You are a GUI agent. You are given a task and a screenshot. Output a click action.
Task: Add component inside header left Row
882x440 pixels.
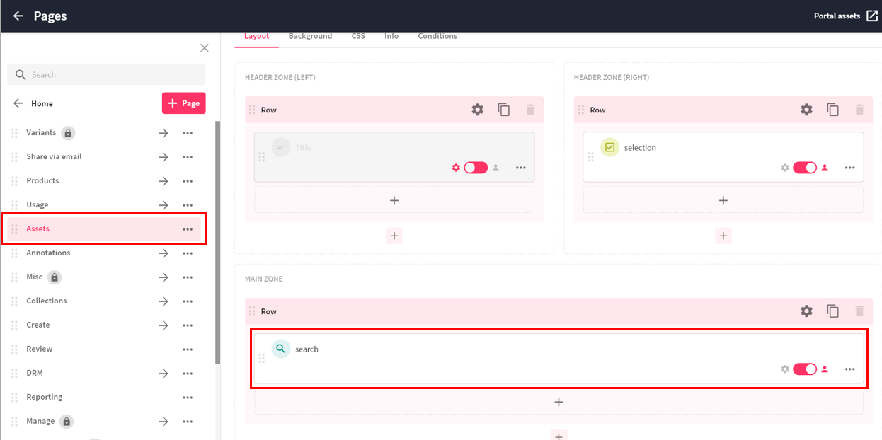(x=394, y=200)
